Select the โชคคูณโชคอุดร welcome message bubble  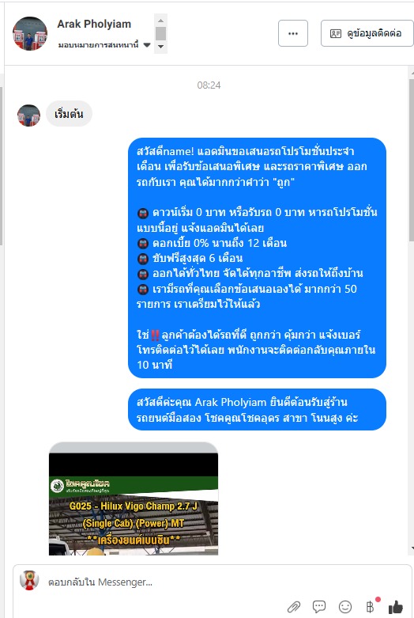click(257, 410)
